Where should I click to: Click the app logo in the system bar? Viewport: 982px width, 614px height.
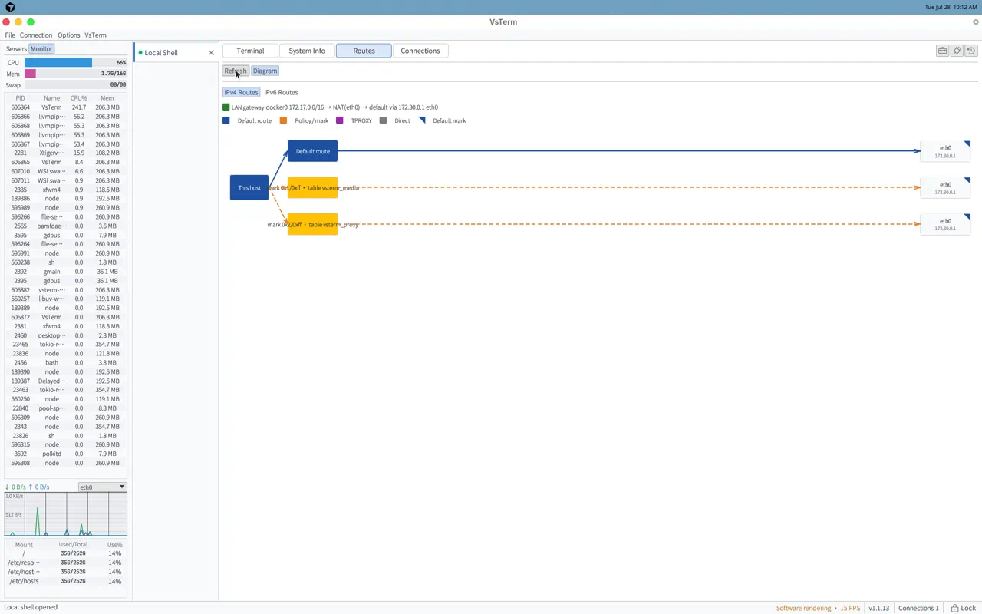(10, 7)
